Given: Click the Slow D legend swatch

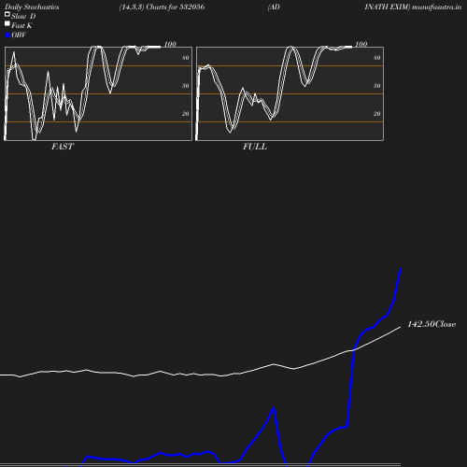Looking at the screenshot, I should (7, 14).
